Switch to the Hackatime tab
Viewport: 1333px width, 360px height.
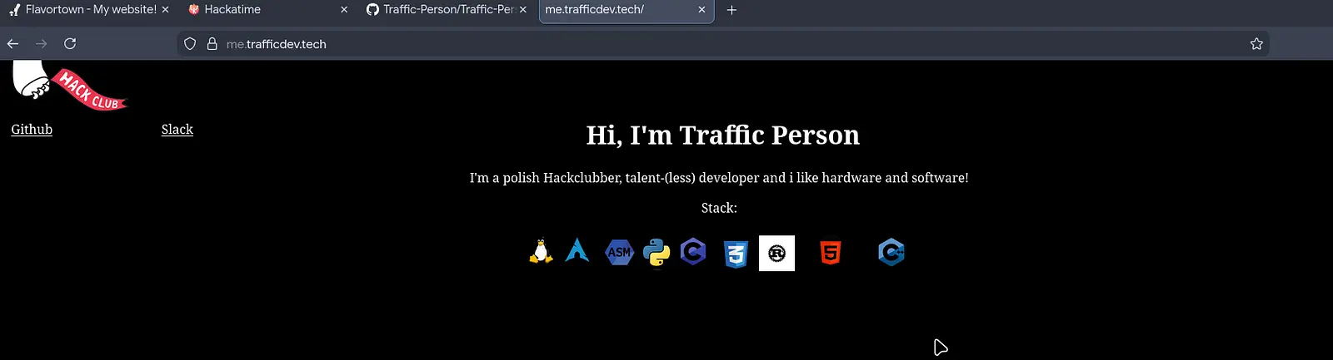pyautogui.click(x=268, y=10)
